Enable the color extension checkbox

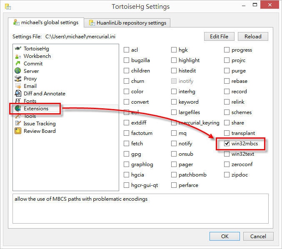click(127, 92)
